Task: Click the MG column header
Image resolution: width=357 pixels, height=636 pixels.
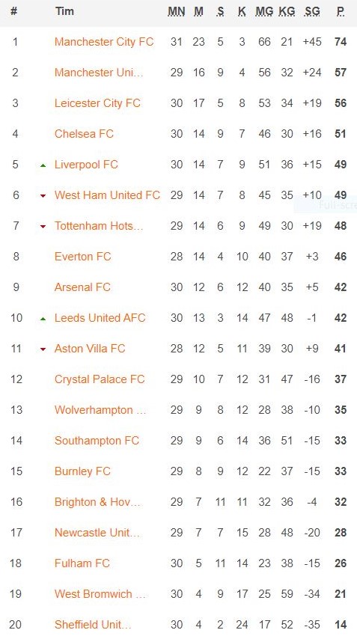Action: click(x=264, y=12)
